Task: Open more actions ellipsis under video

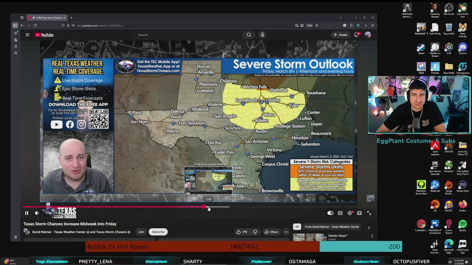Action: [286, 232]
